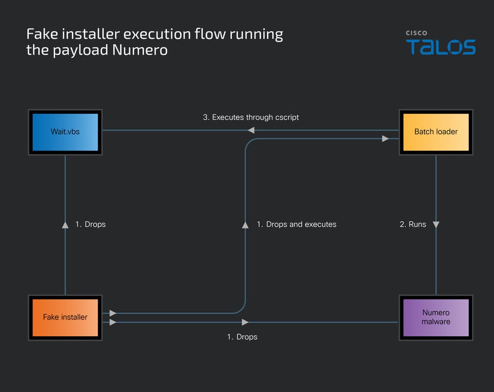Select the purple Numero malware box
This screenshot has height=392, width=494.
coord(436,317)
